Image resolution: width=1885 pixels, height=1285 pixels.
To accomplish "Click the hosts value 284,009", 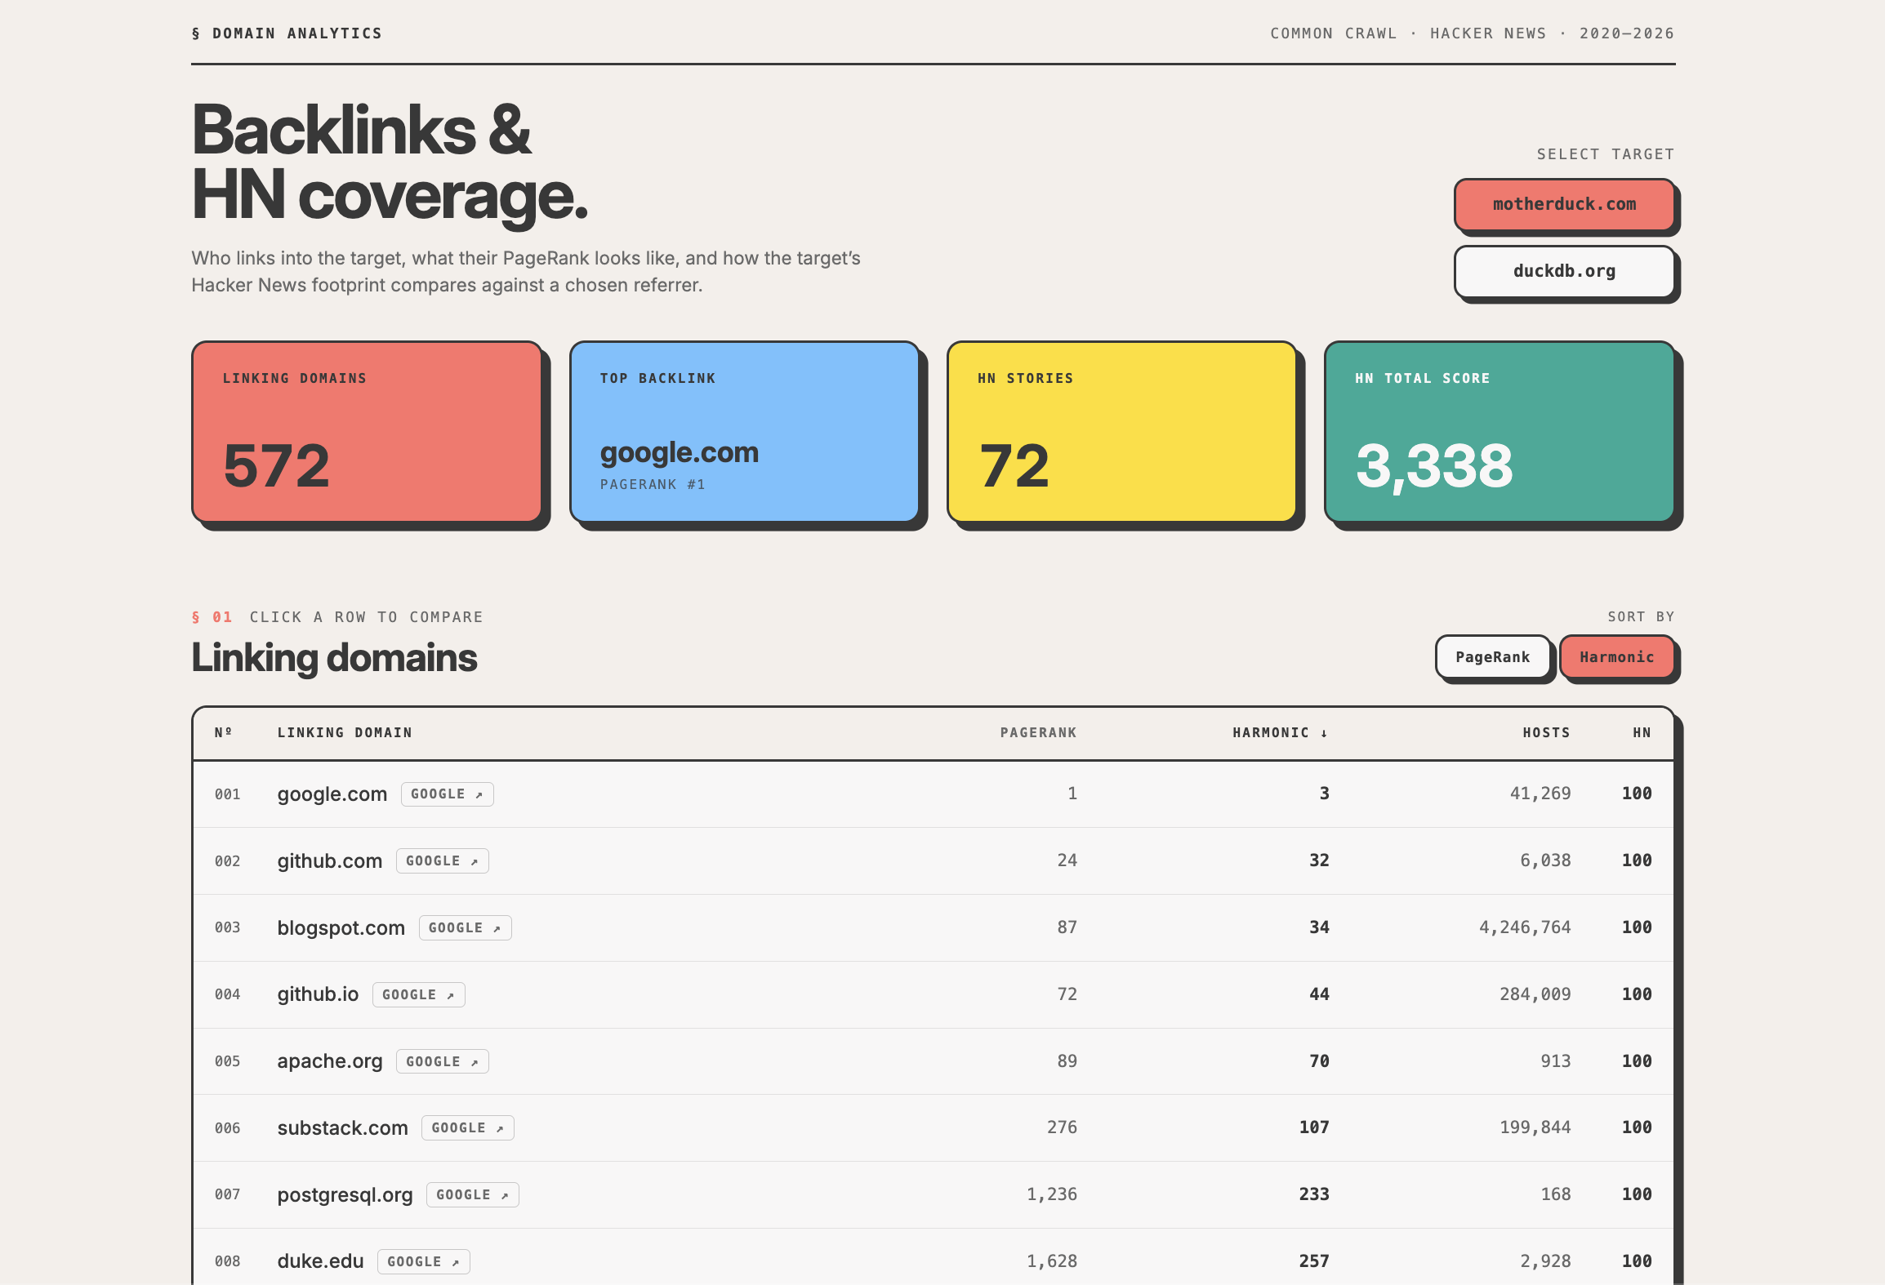I will click(1535, 994).
